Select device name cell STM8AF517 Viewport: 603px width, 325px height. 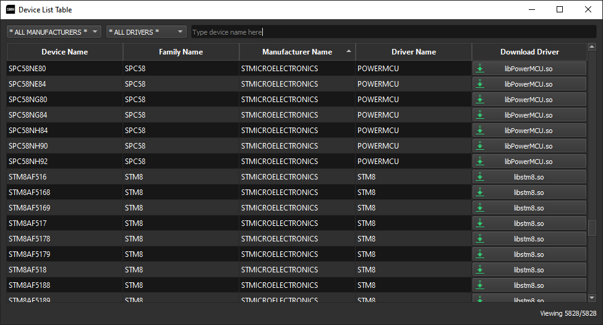[64, 223]
